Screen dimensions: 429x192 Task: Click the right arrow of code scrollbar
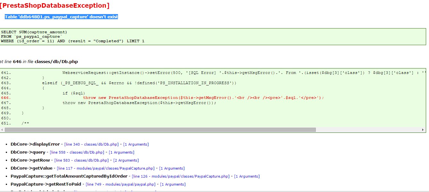click(x=424, y=130)
